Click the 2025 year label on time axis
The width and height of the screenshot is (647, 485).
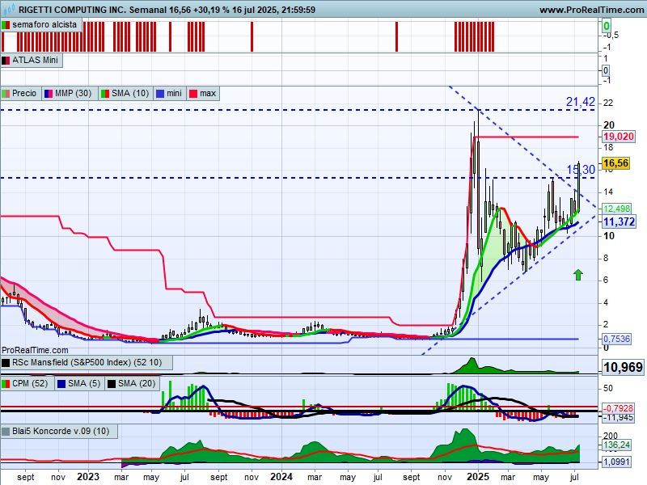coord(478,477)
